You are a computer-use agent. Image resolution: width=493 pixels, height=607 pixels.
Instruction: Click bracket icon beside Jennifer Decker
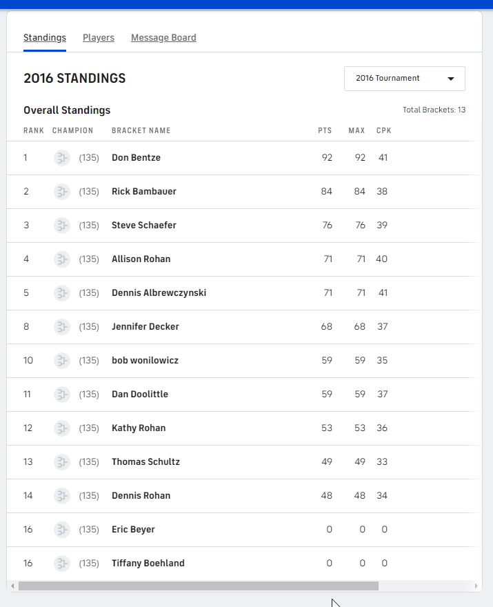click(62, 327)
